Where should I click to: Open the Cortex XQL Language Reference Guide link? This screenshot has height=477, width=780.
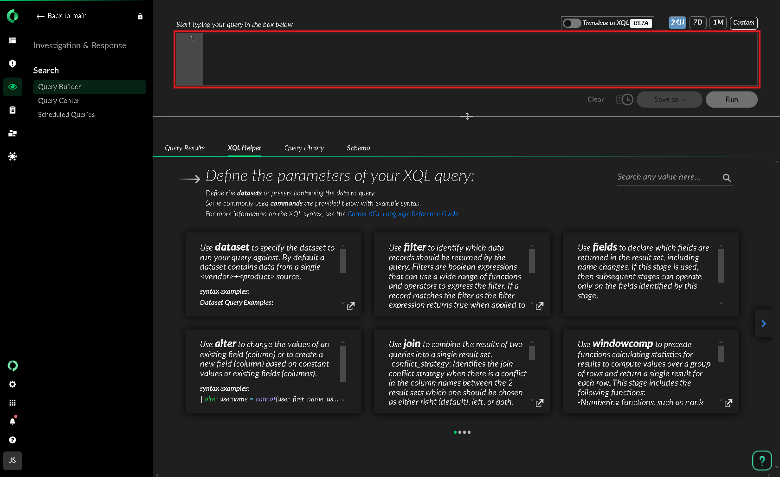click(403, 214)
